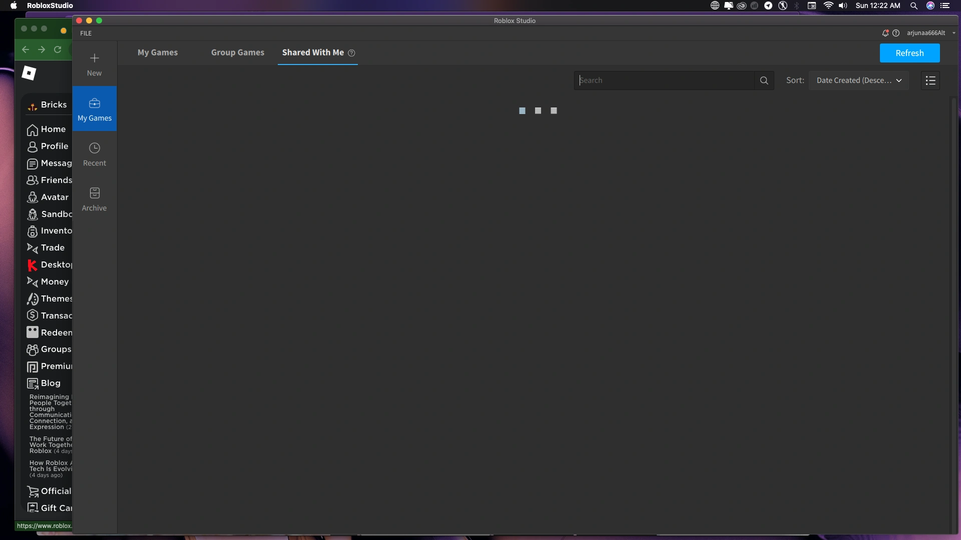This screenshot has height=540, width=961.
Task: Select My Games briefcase sidebar icon
Action: (94, 103)
